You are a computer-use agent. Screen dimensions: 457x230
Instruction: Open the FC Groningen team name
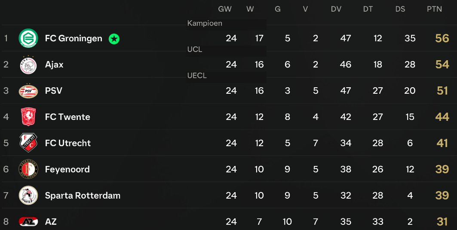point(74,38)
